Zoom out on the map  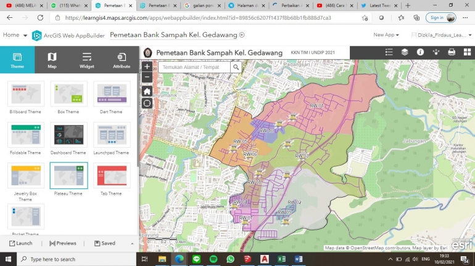tap(147, 78)
